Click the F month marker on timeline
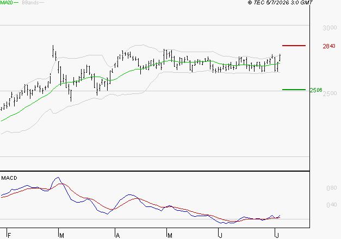 (9, 236)
